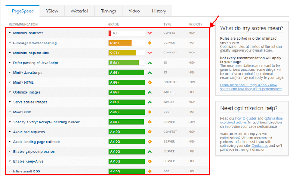Click the C (76) grade bar
Viewport: 293px width, 176px height.
point(126,53)
